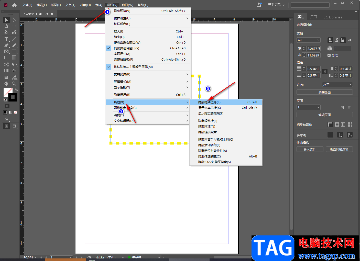
Task: Click the 宽 width input field
Action: pyautogui.click(x=313, y=49)
